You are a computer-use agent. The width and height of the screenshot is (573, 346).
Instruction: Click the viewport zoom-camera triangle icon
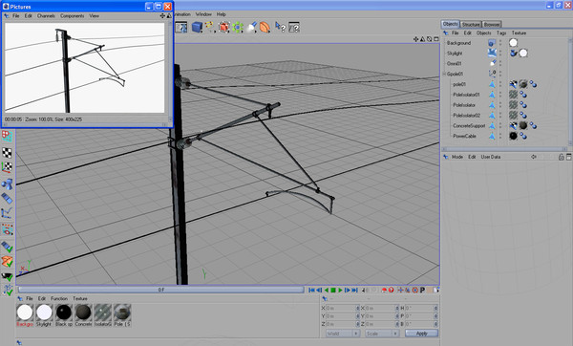(422, 39)
